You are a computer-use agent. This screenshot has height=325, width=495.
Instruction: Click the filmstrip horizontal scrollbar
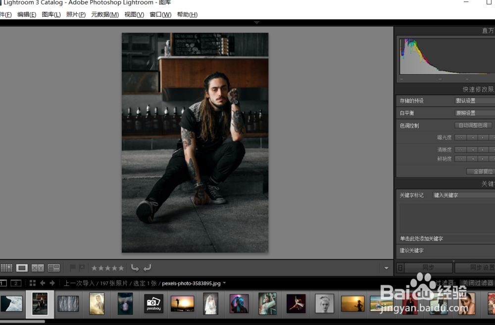(x=23, y=322)
